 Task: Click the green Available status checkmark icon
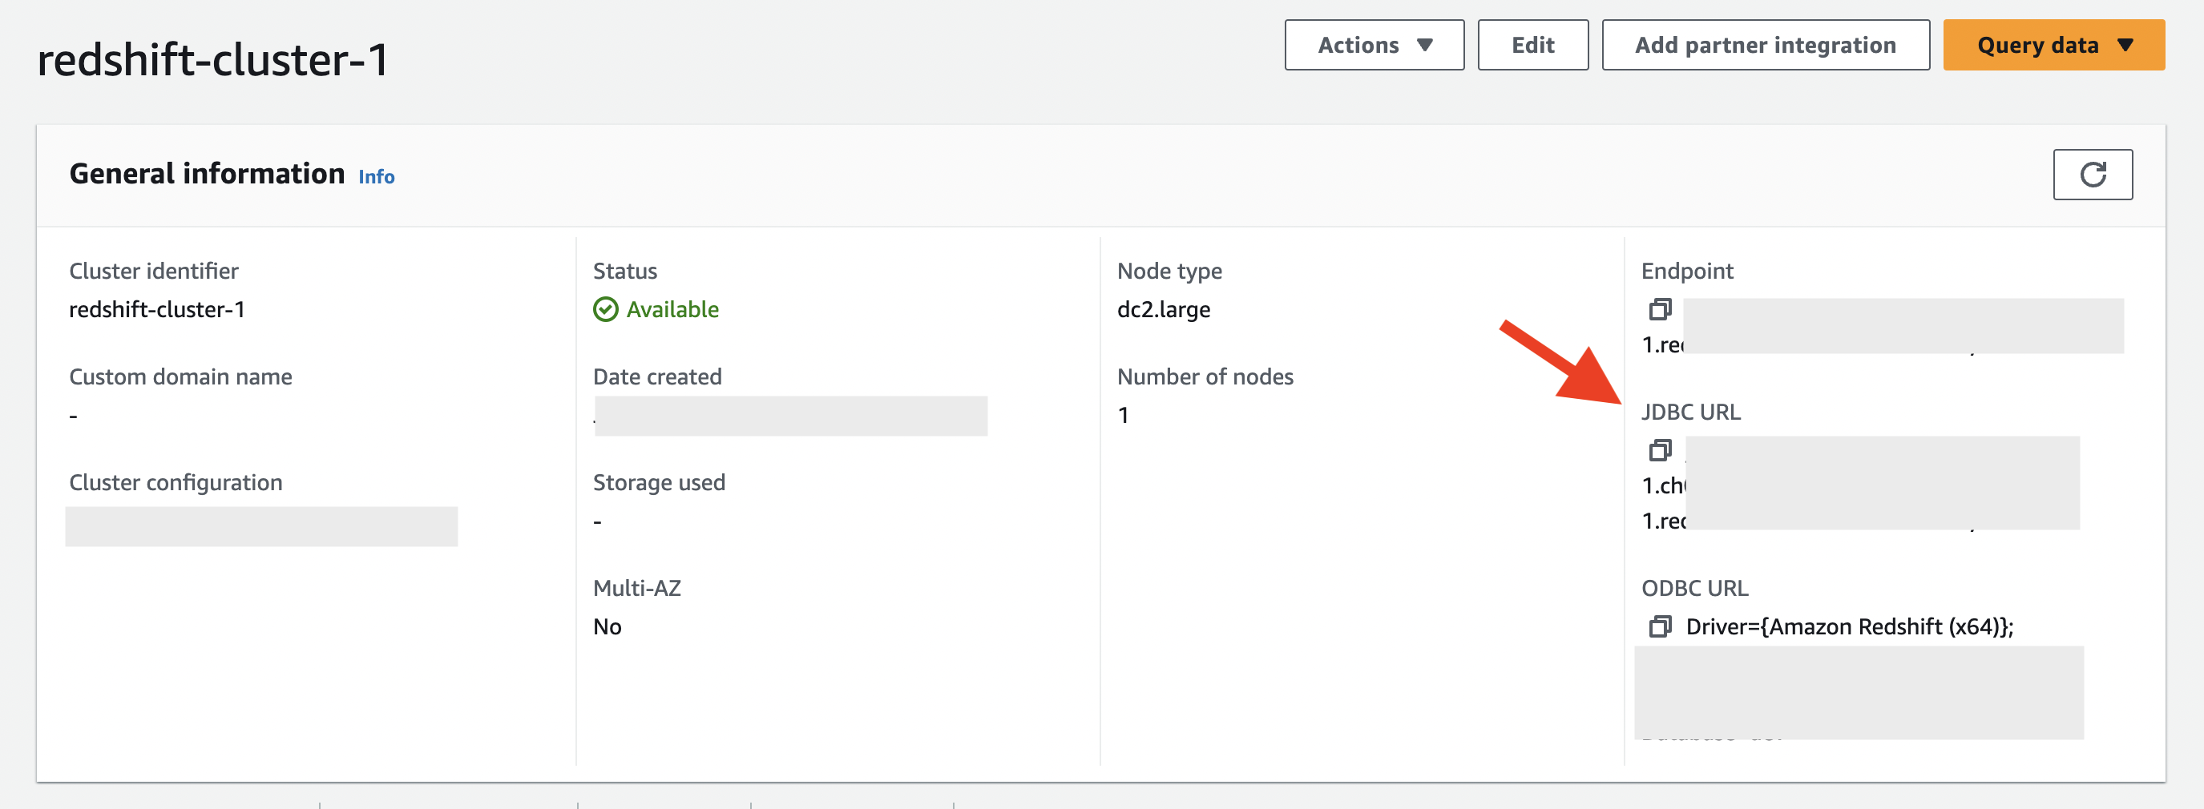606,309
